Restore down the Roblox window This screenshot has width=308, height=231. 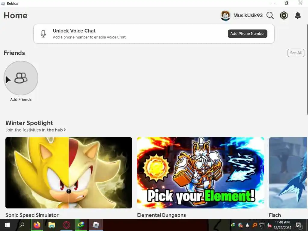tap(287, 3)
